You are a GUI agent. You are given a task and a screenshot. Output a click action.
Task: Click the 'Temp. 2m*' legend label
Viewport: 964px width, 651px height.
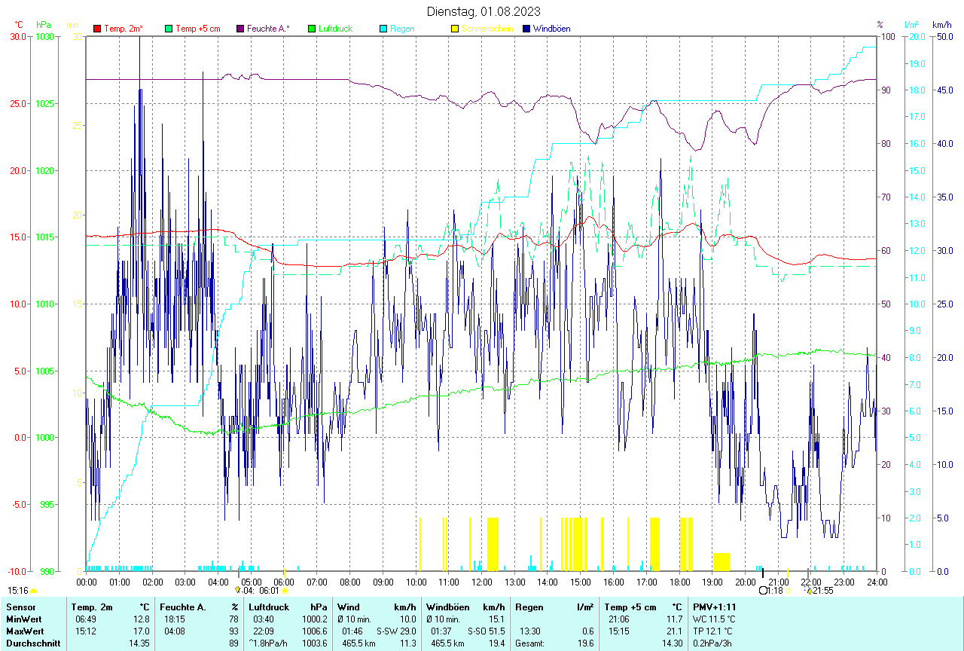[124, 29]
